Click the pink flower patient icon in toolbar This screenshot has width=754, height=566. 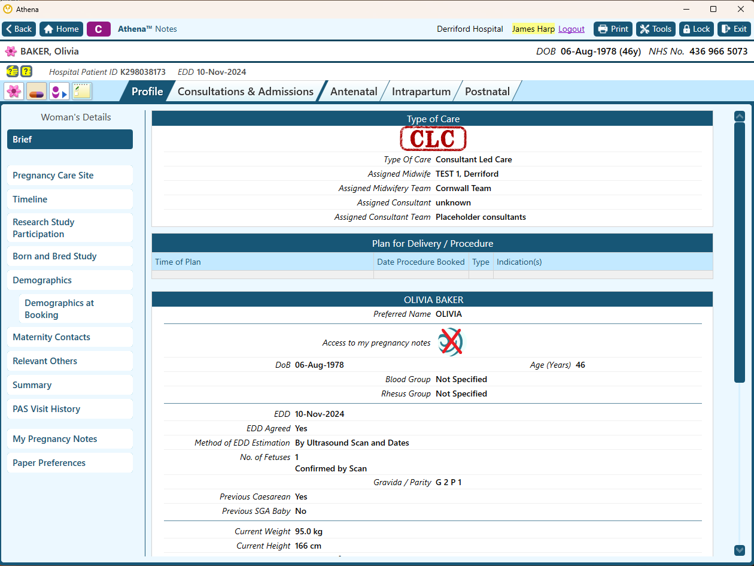[14, 92]
